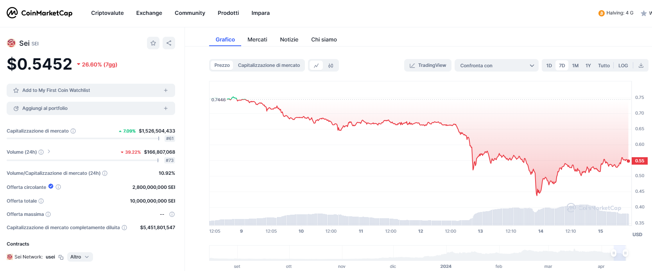
Task: Open the Mercati tab
Action: pos(257,39)
